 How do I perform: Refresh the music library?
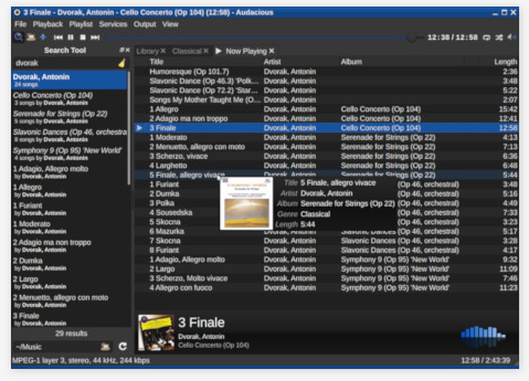click(x=123, y=347)
